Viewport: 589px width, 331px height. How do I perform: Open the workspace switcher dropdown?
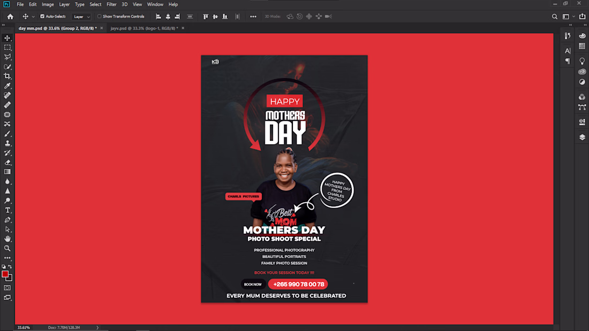[x=568, y=17]
